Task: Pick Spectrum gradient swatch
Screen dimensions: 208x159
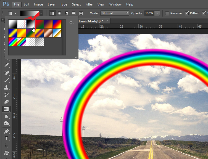Action: click(13, 42)
